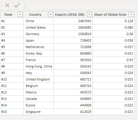The image size is (138, 120).
Task: Click the China country cell
Action: (39, 21)
